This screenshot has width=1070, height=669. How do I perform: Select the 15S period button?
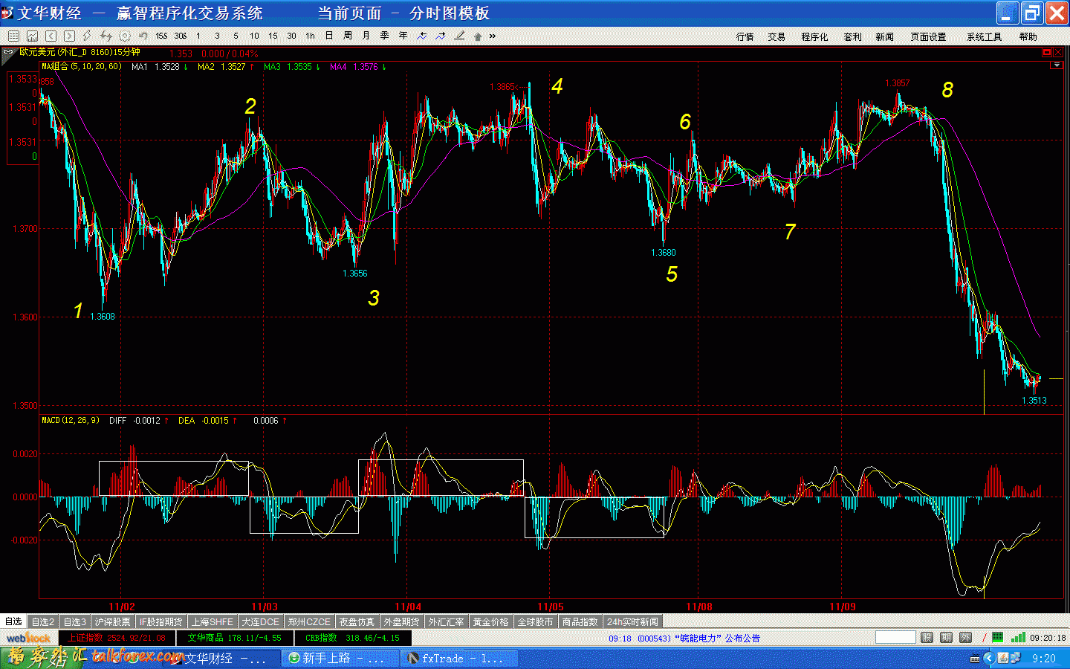(x=161, y=36)
